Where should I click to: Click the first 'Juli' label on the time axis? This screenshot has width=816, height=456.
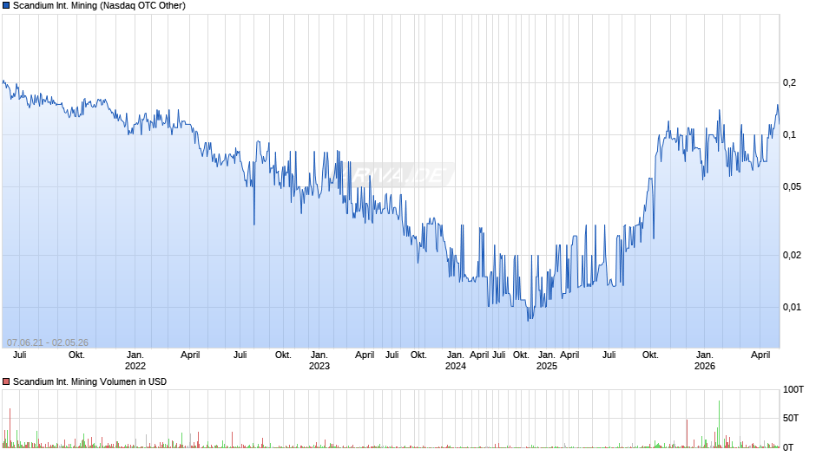[x=19, y=355]
